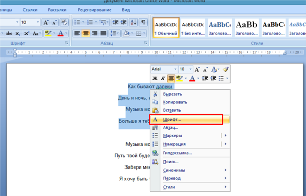Click the ribbon bullets list icon
This screenshot has height=196, width=306.
[x=78, y=22]
